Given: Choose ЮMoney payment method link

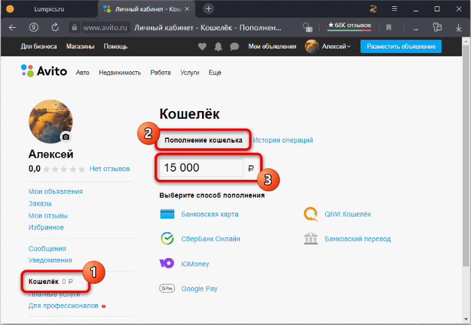Looking at the screenshot, I should (195, 264).
